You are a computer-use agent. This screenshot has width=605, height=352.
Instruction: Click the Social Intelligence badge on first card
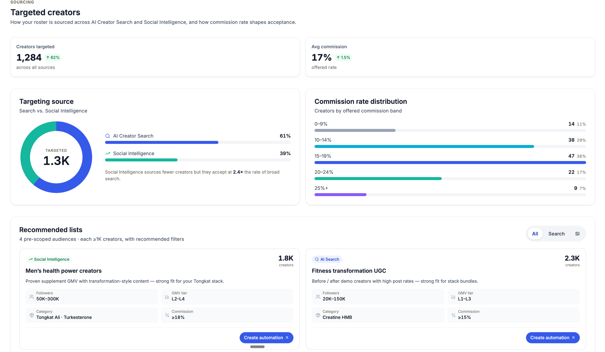(49, 259)
